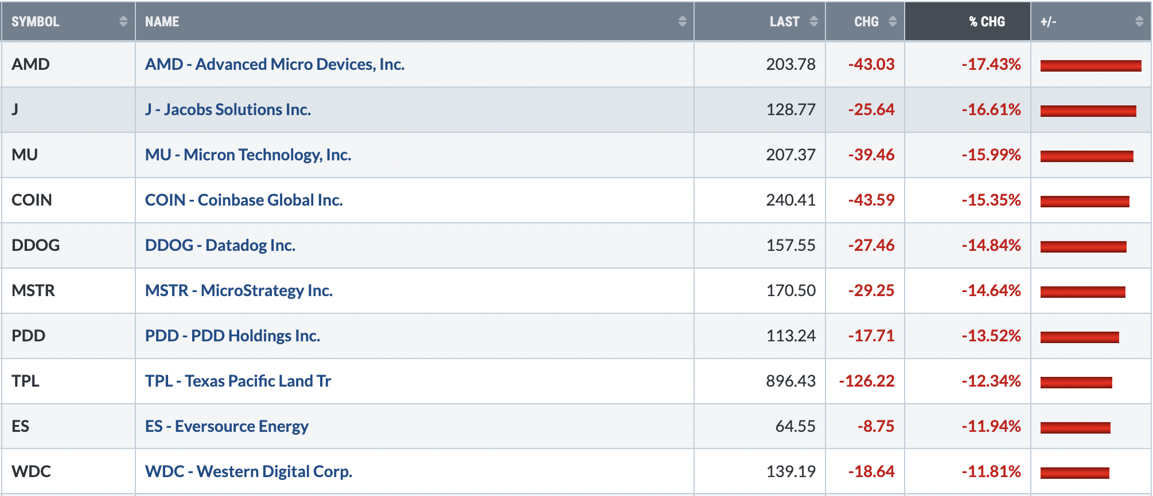Open AMD - Advanced Micro Devices link
The width and height of the screenshot is (1153, 496).
[x=275, y=64]
